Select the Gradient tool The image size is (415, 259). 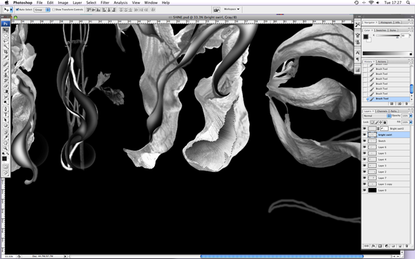(6, 91)
